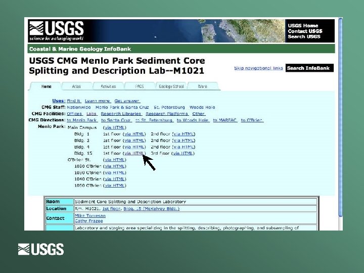Open Bldg. 4 2nd floor via HTML
Viewport: 364px width, 273px height.
[184, 147]
